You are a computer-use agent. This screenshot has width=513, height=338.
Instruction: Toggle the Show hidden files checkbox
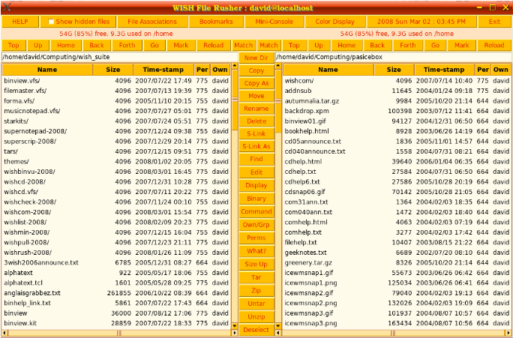click(51, 22)
